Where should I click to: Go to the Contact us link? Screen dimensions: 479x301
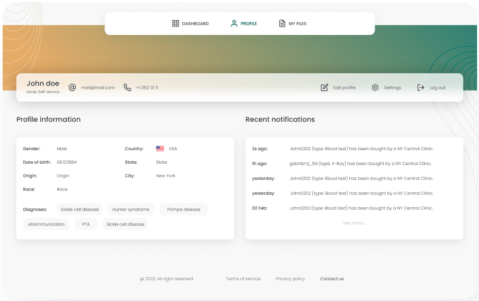tap(332, 279)
